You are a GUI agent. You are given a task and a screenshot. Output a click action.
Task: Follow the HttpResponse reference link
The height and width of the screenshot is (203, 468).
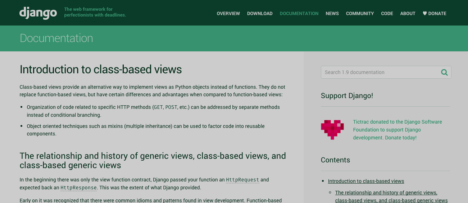coord(78,188)
